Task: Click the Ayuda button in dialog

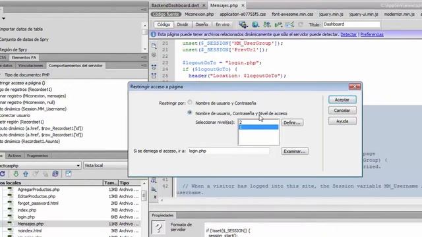Action: (342, 121)
